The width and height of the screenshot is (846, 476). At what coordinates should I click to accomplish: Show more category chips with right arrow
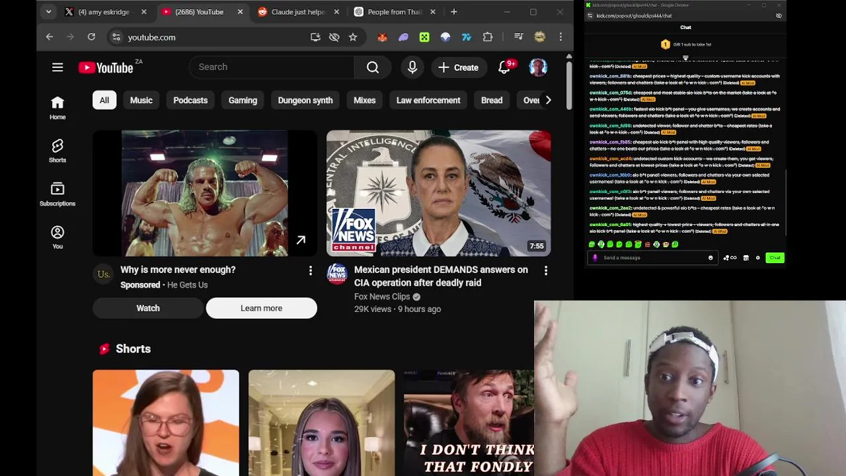click(548, 100)
